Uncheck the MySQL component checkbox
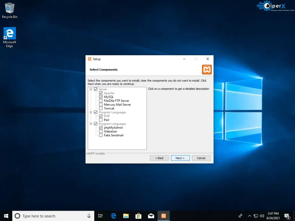Image resolution: width=295 pixels, height=221 pixels. click(101, 97)
